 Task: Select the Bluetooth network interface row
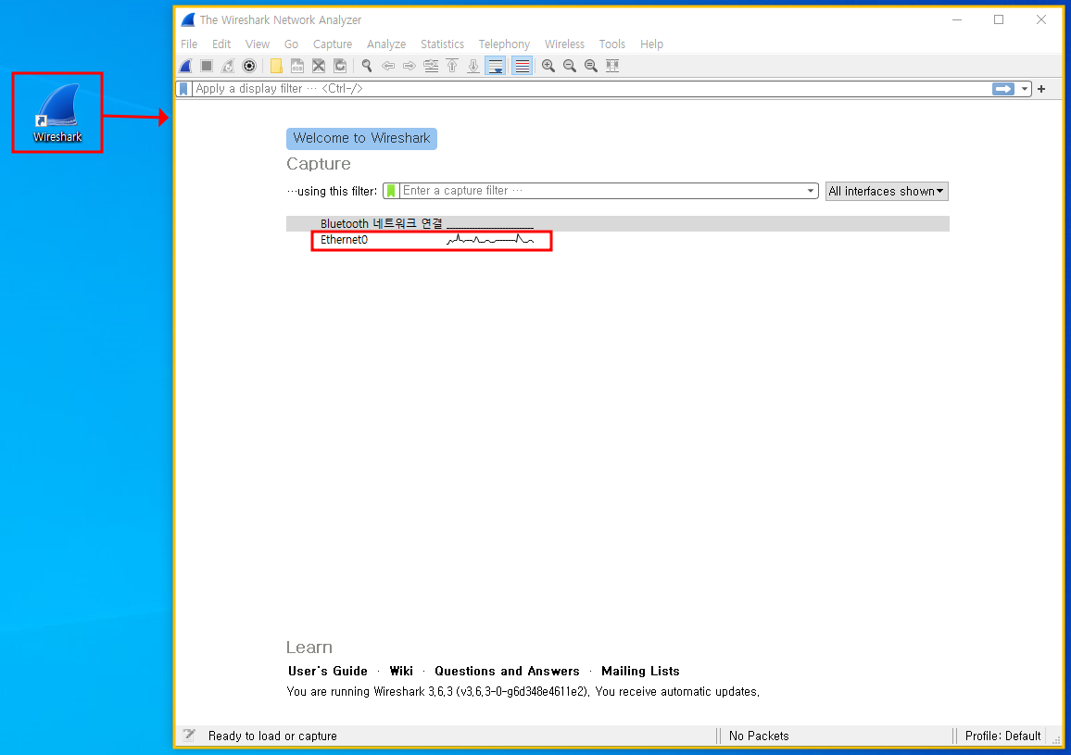(x=617, y=223)
